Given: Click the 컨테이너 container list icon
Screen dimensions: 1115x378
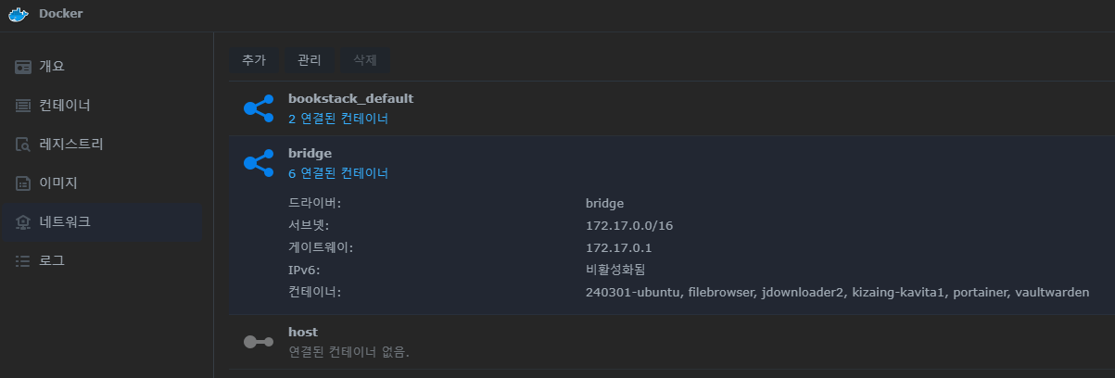Looking at the screenshot, I should tap(23, 106).
